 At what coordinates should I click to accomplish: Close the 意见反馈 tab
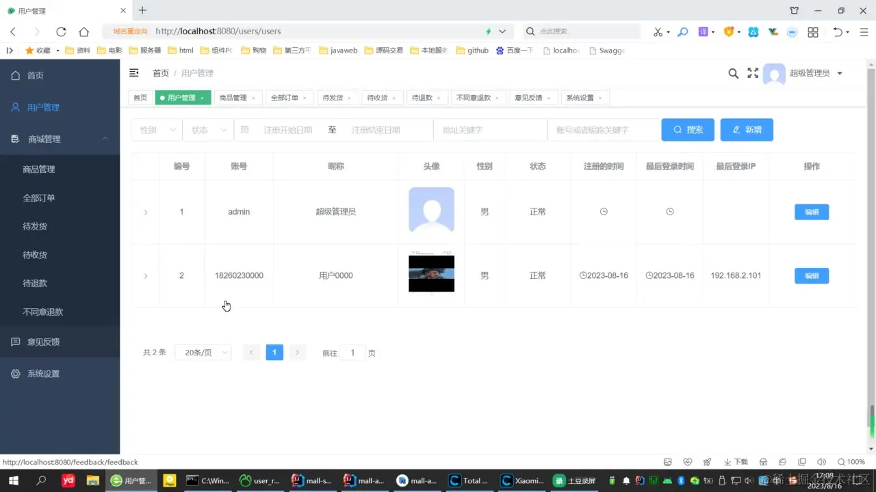549,98
